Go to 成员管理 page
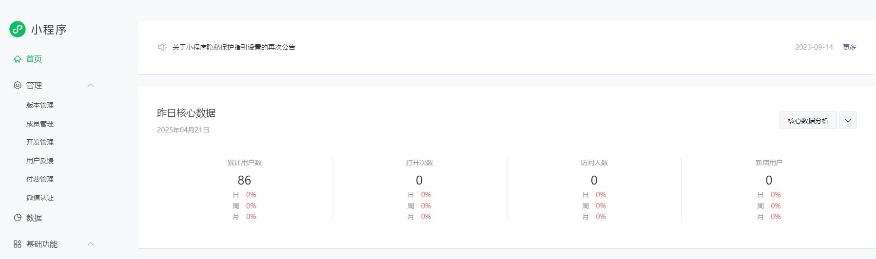 click(x=40, y=124)
